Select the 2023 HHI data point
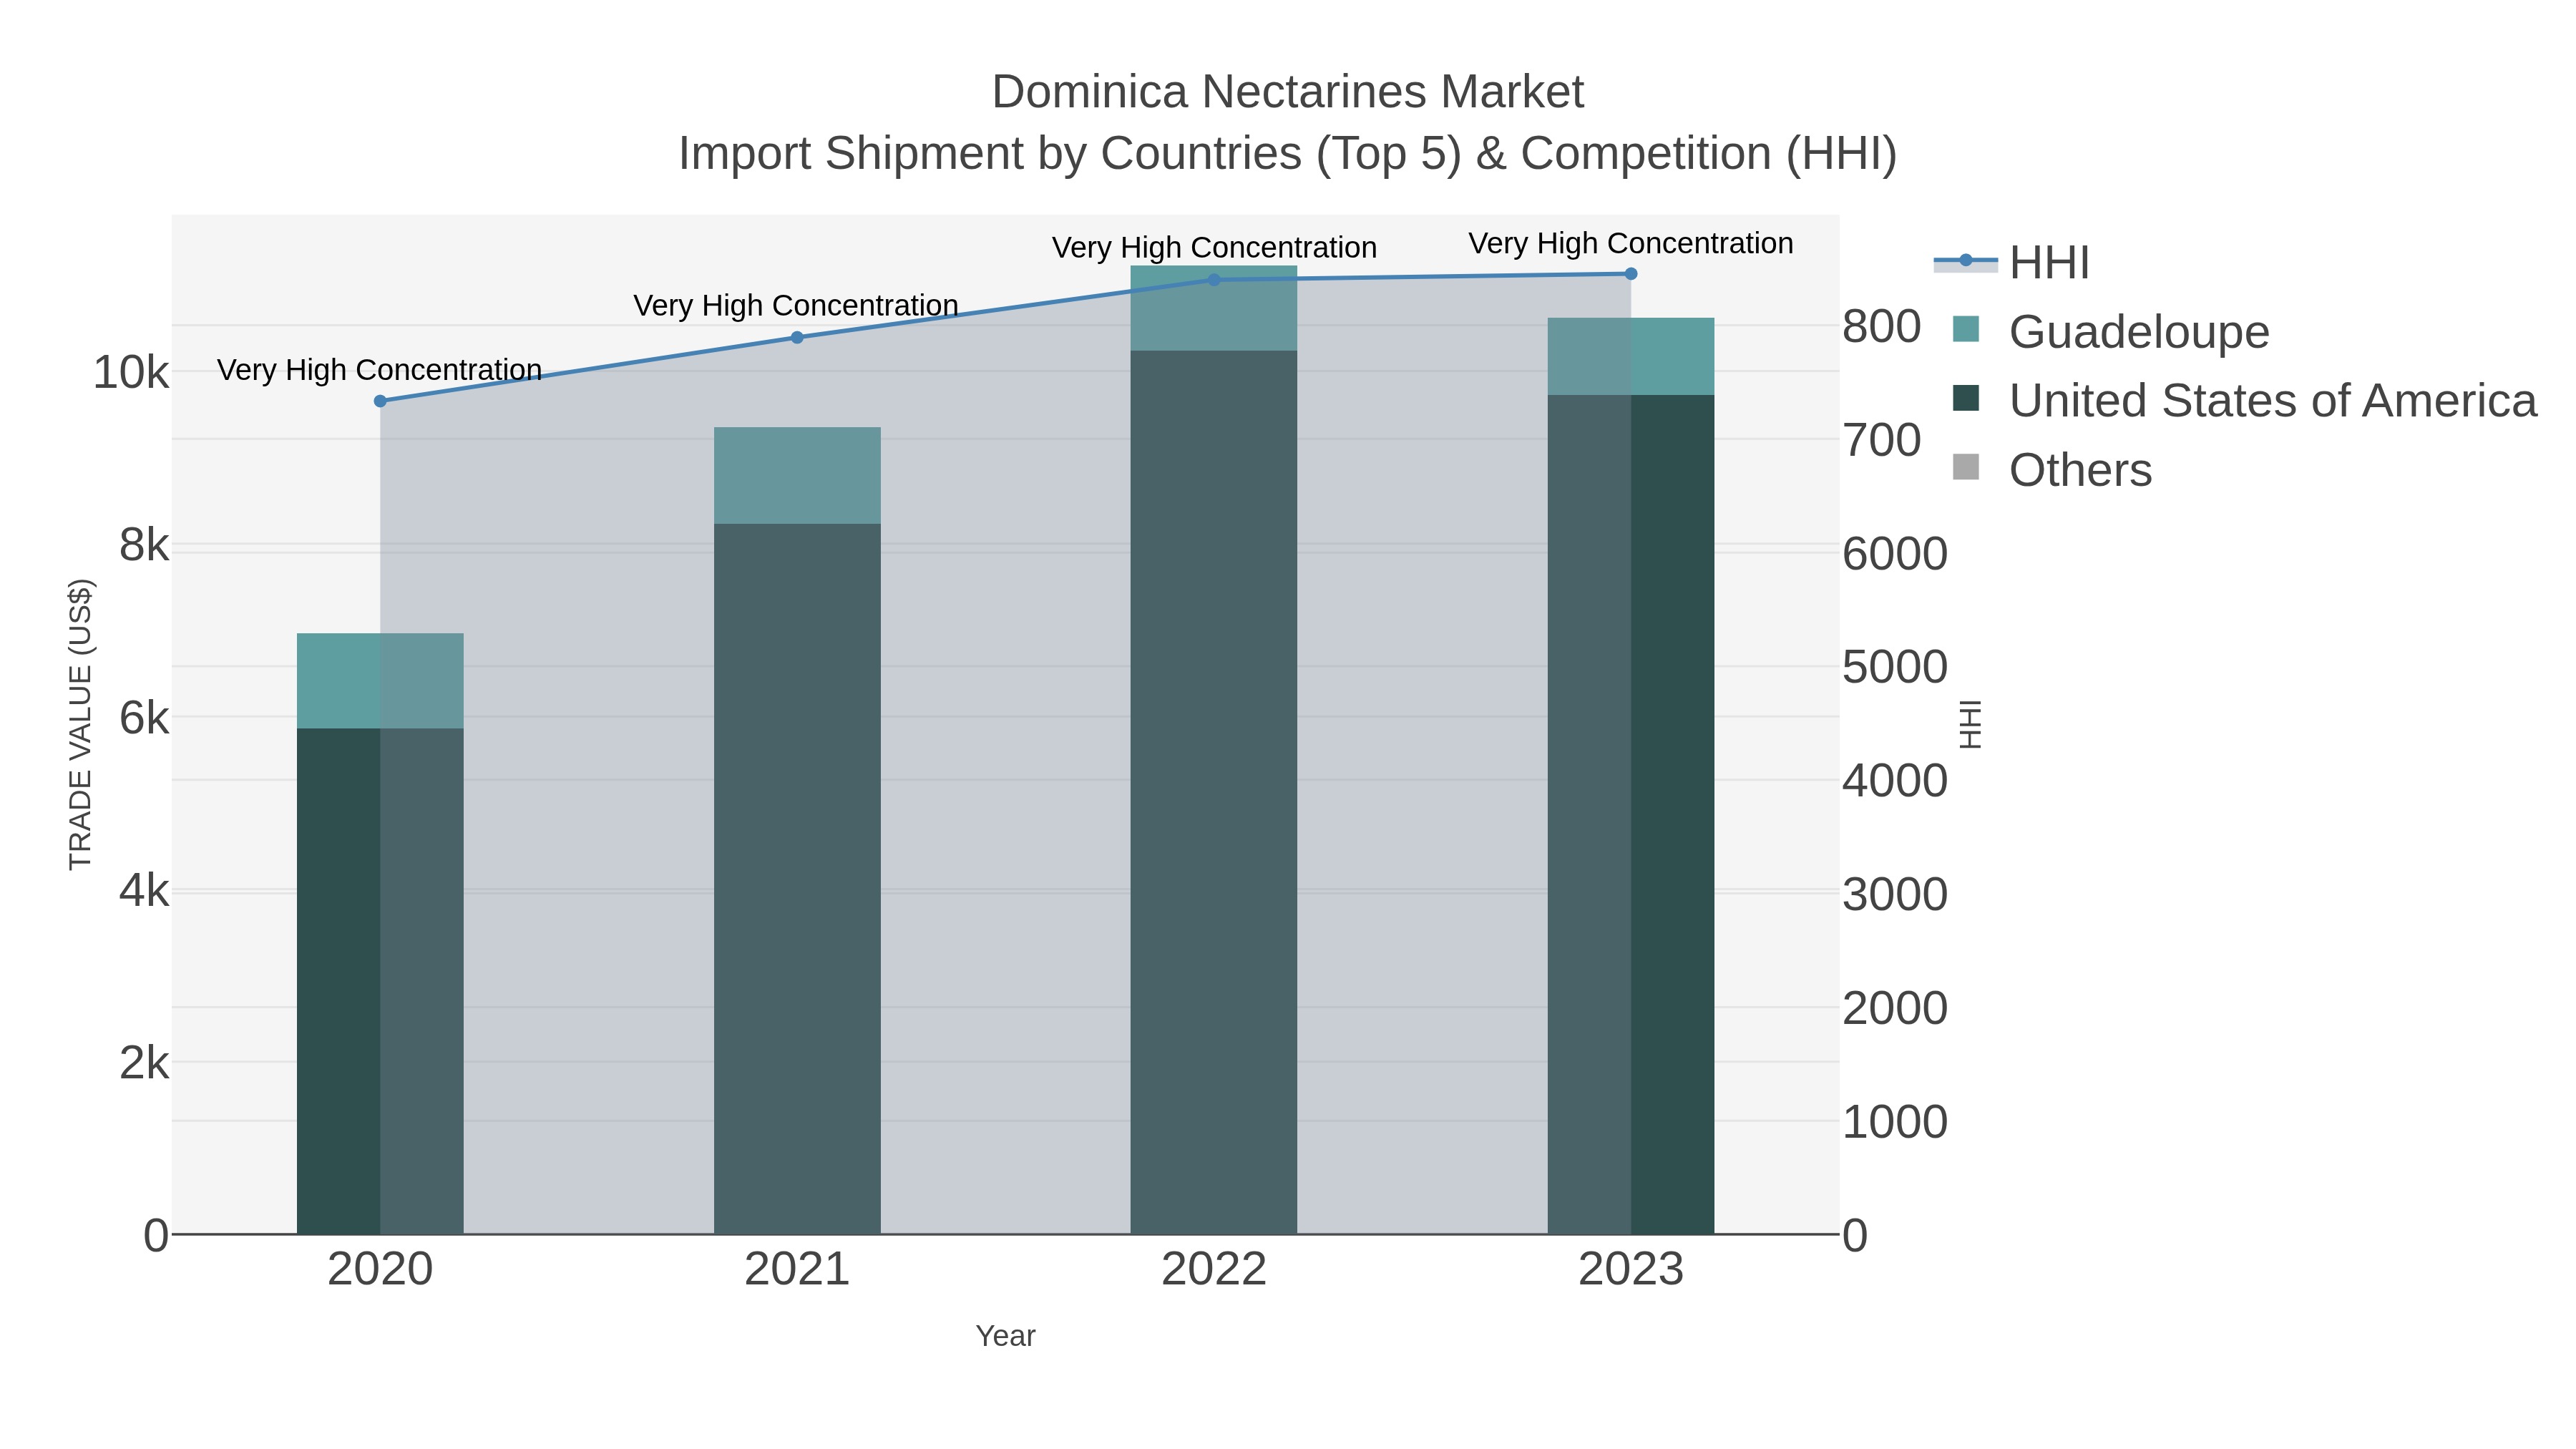Image resolution: width=2576 pixels, height=1449 pixels. pos(1631,274)
